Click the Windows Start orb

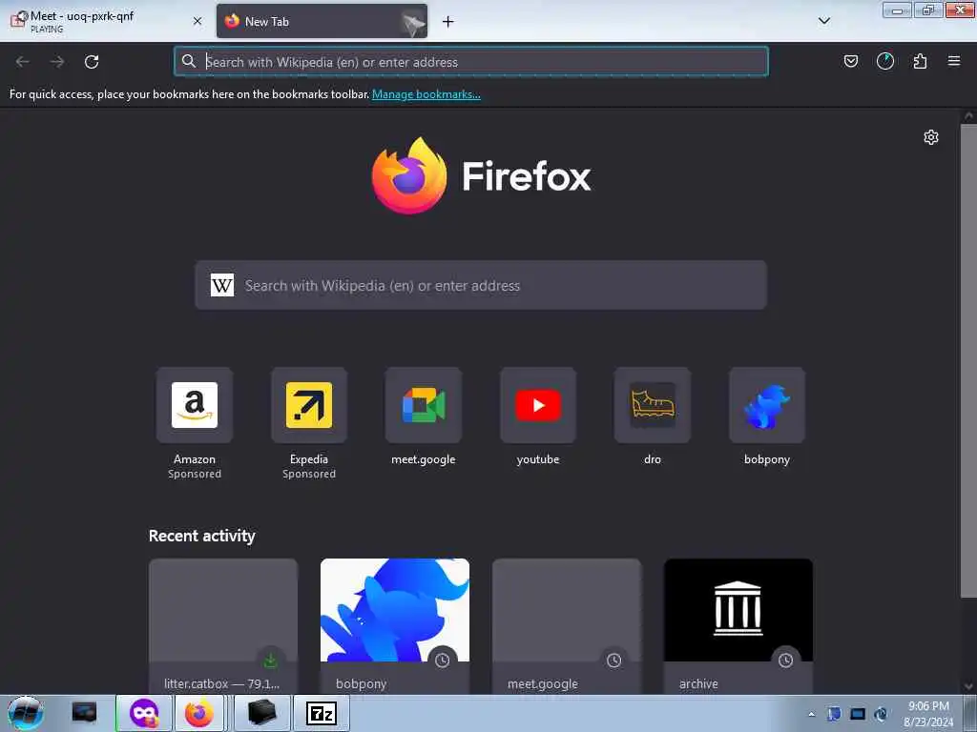[x=26, y=713]
